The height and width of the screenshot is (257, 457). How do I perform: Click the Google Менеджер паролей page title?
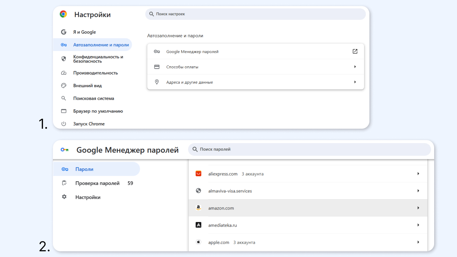[x=128, y=150]
